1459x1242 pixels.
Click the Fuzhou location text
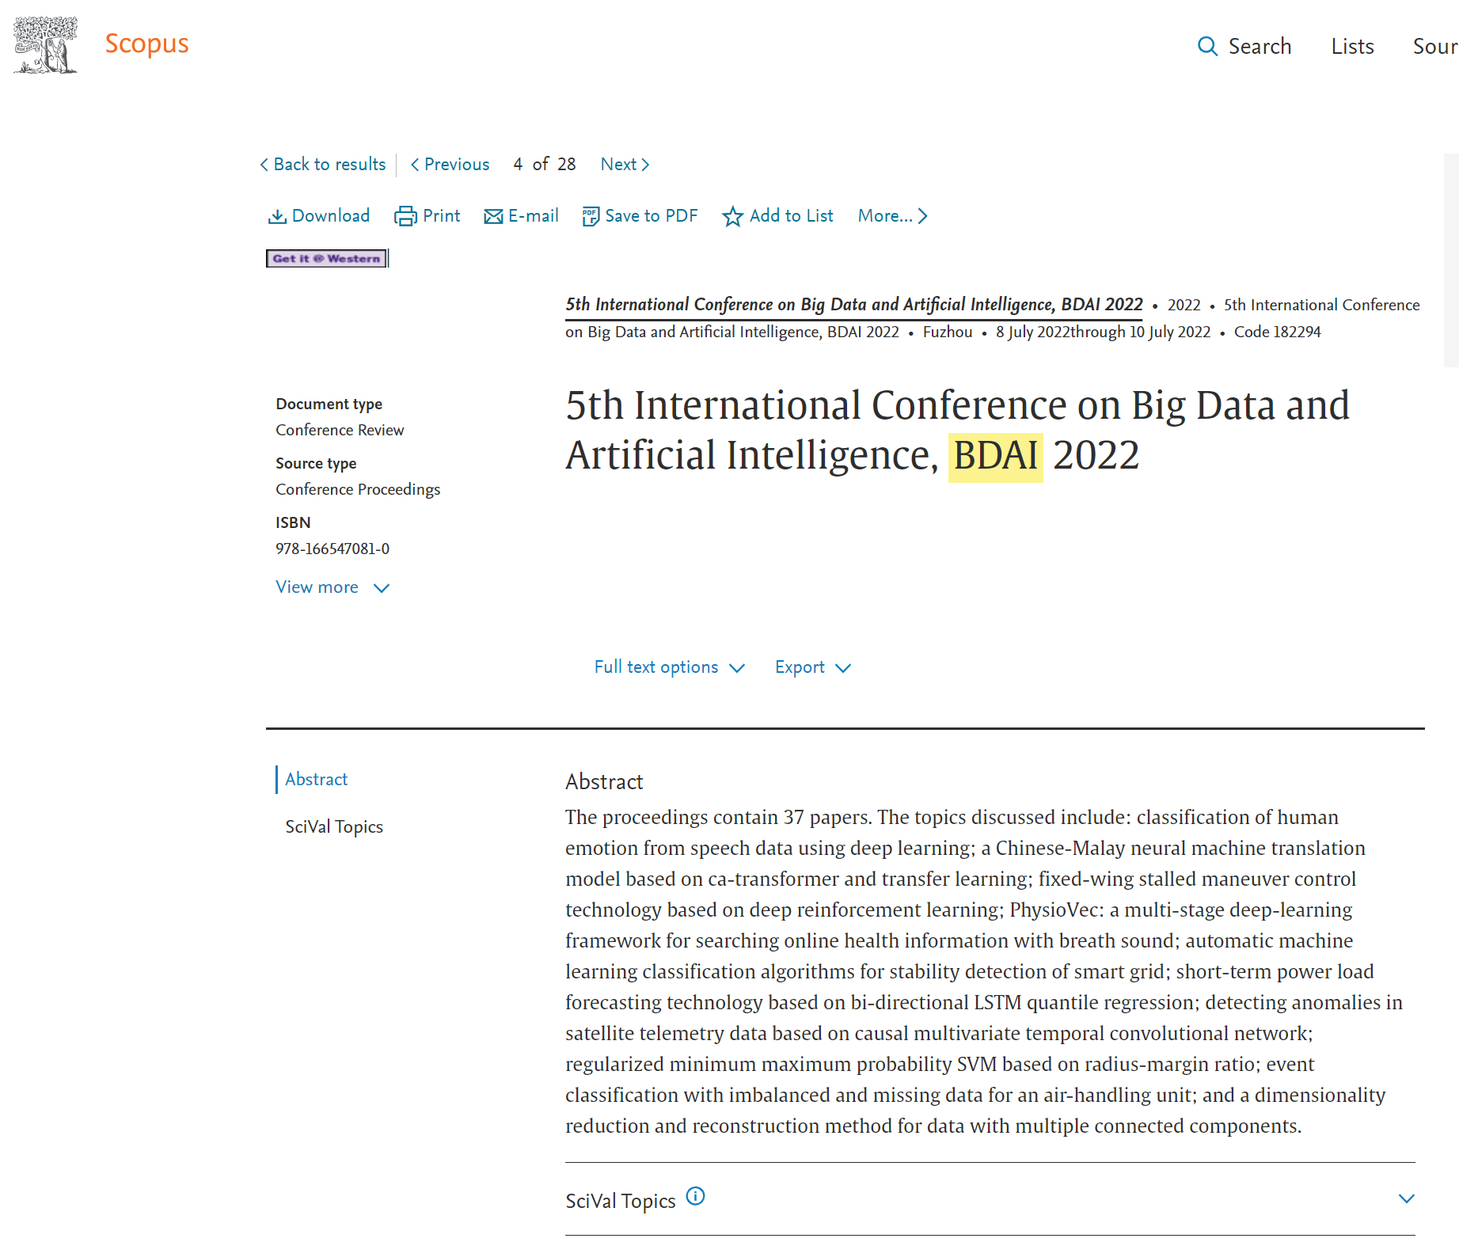pos(948,332)
